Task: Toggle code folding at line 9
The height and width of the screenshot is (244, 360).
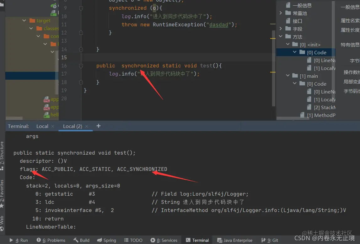Action: click(81, 8)
